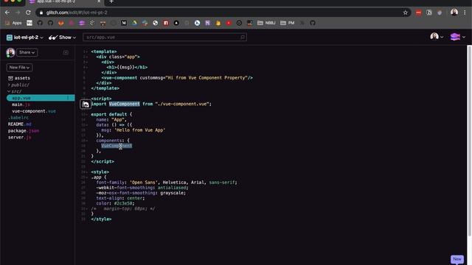
Task: Open the assets item in file tree
Action: [x=19, y=78]
